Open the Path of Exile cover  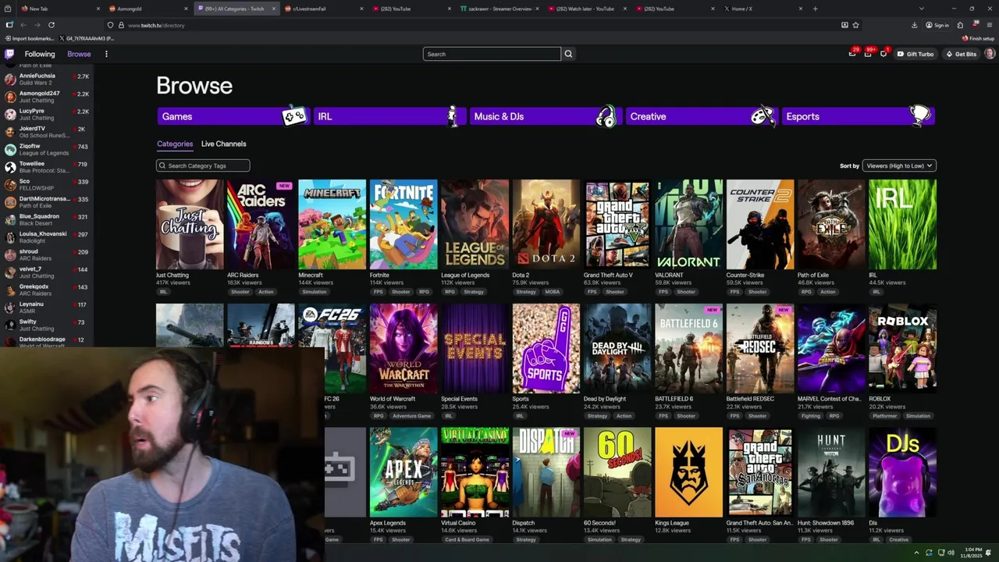click(x=831, y=225)
